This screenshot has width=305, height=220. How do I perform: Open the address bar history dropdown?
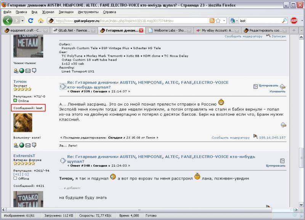coord(224,20)
